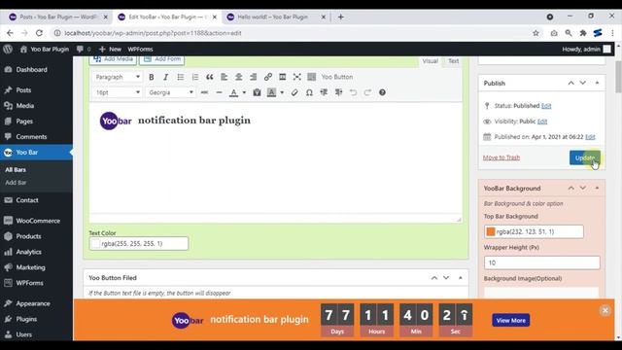Toggle bold formatting in editor toolbar
Image resolution: width=622 pixels, height=350 pixels.
click(152, 77)
